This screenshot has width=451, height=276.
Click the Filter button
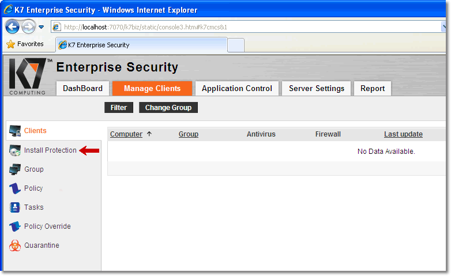(x=119, y=108)
